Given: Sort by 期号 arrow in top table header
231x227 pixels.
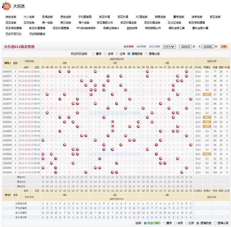Looking at the screenshot, I should [x=10, y=63].
